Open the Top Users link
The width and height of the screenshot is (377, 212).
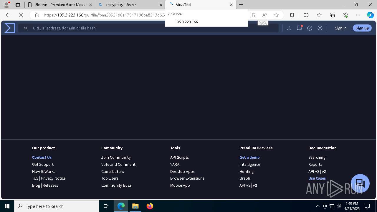point(110,178)
